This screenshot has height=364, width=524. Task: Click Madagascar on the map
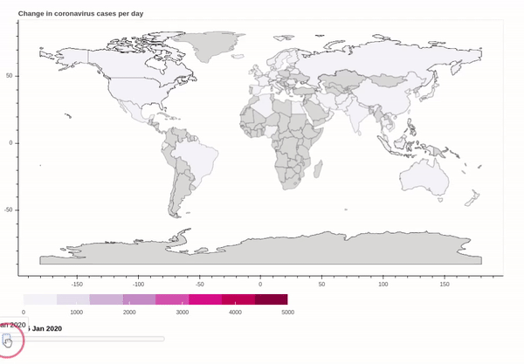318,169
